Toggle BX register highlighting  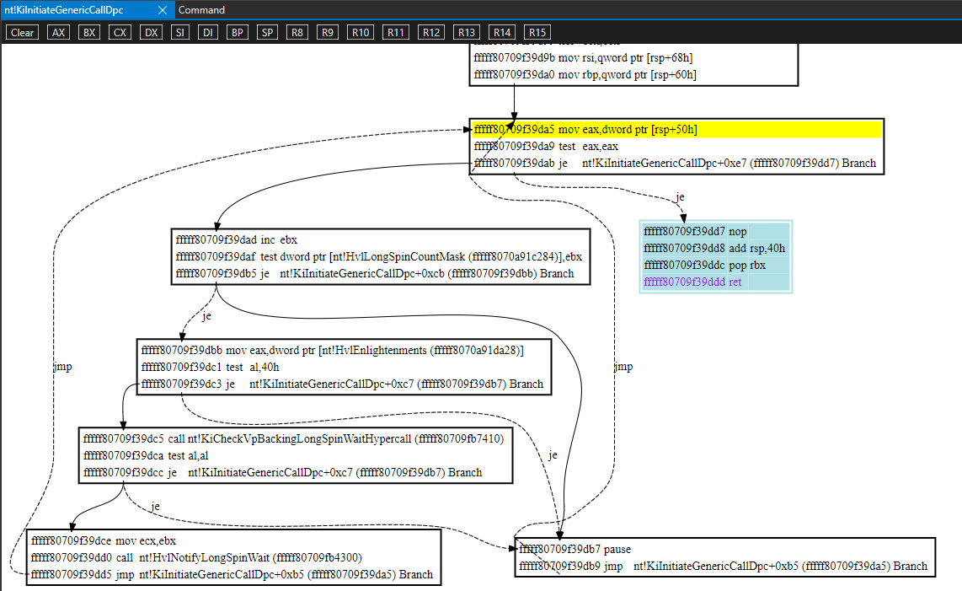click(89, 32)
